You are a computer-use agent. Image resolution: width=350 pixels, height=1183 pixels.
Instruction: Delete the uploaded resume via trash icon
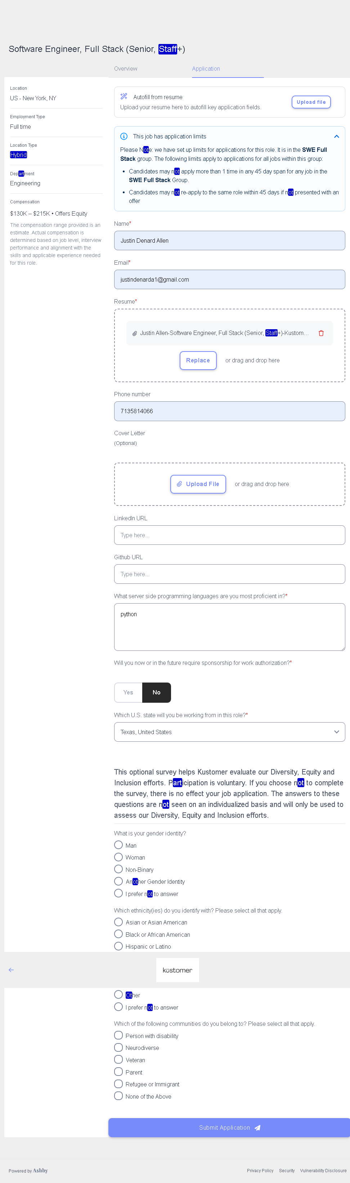[x=321, y=333]
